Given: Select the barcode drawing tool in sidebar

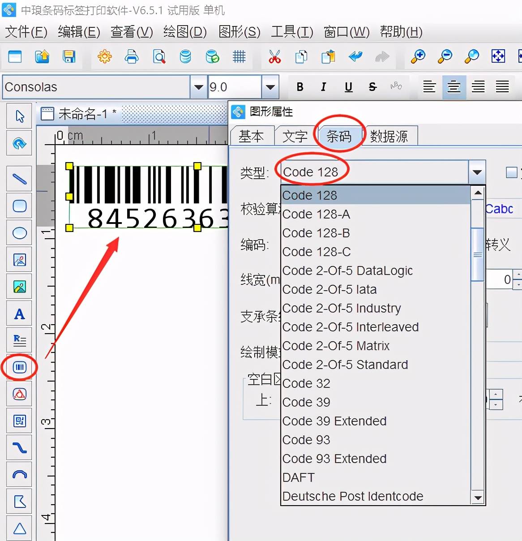Looking at the screenshot, I should 19,367.
